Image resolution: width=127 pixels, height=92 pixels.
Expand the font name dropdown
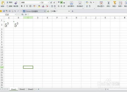(x=40, y=3)
